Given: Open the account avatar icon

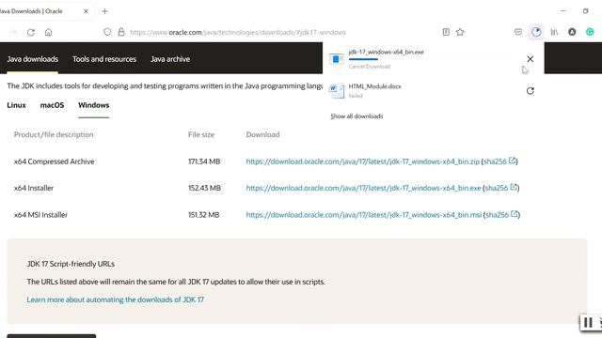Looking at the screenshot, I should click(572, 32).
